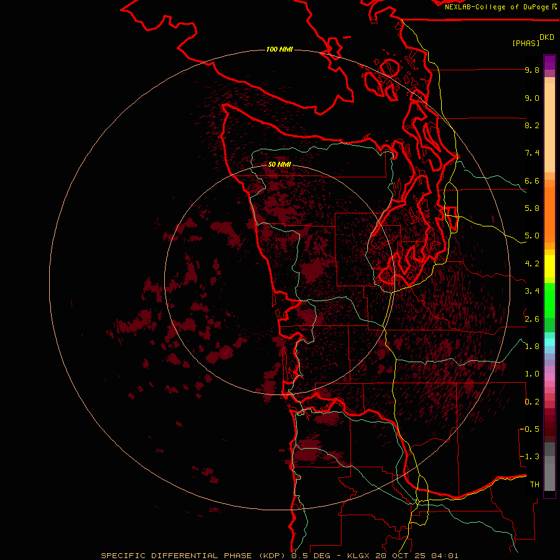Click the NEXLAB-College of DuPage credit text

[497, 7]
